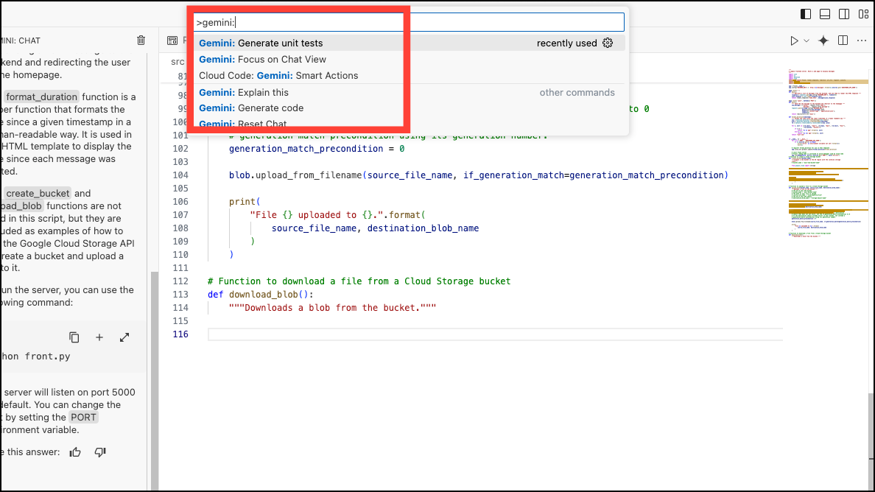The height and width of the screenshot is (492, 875).
Task: Click comment 'Function to download a file'
Action: [359, 281]
